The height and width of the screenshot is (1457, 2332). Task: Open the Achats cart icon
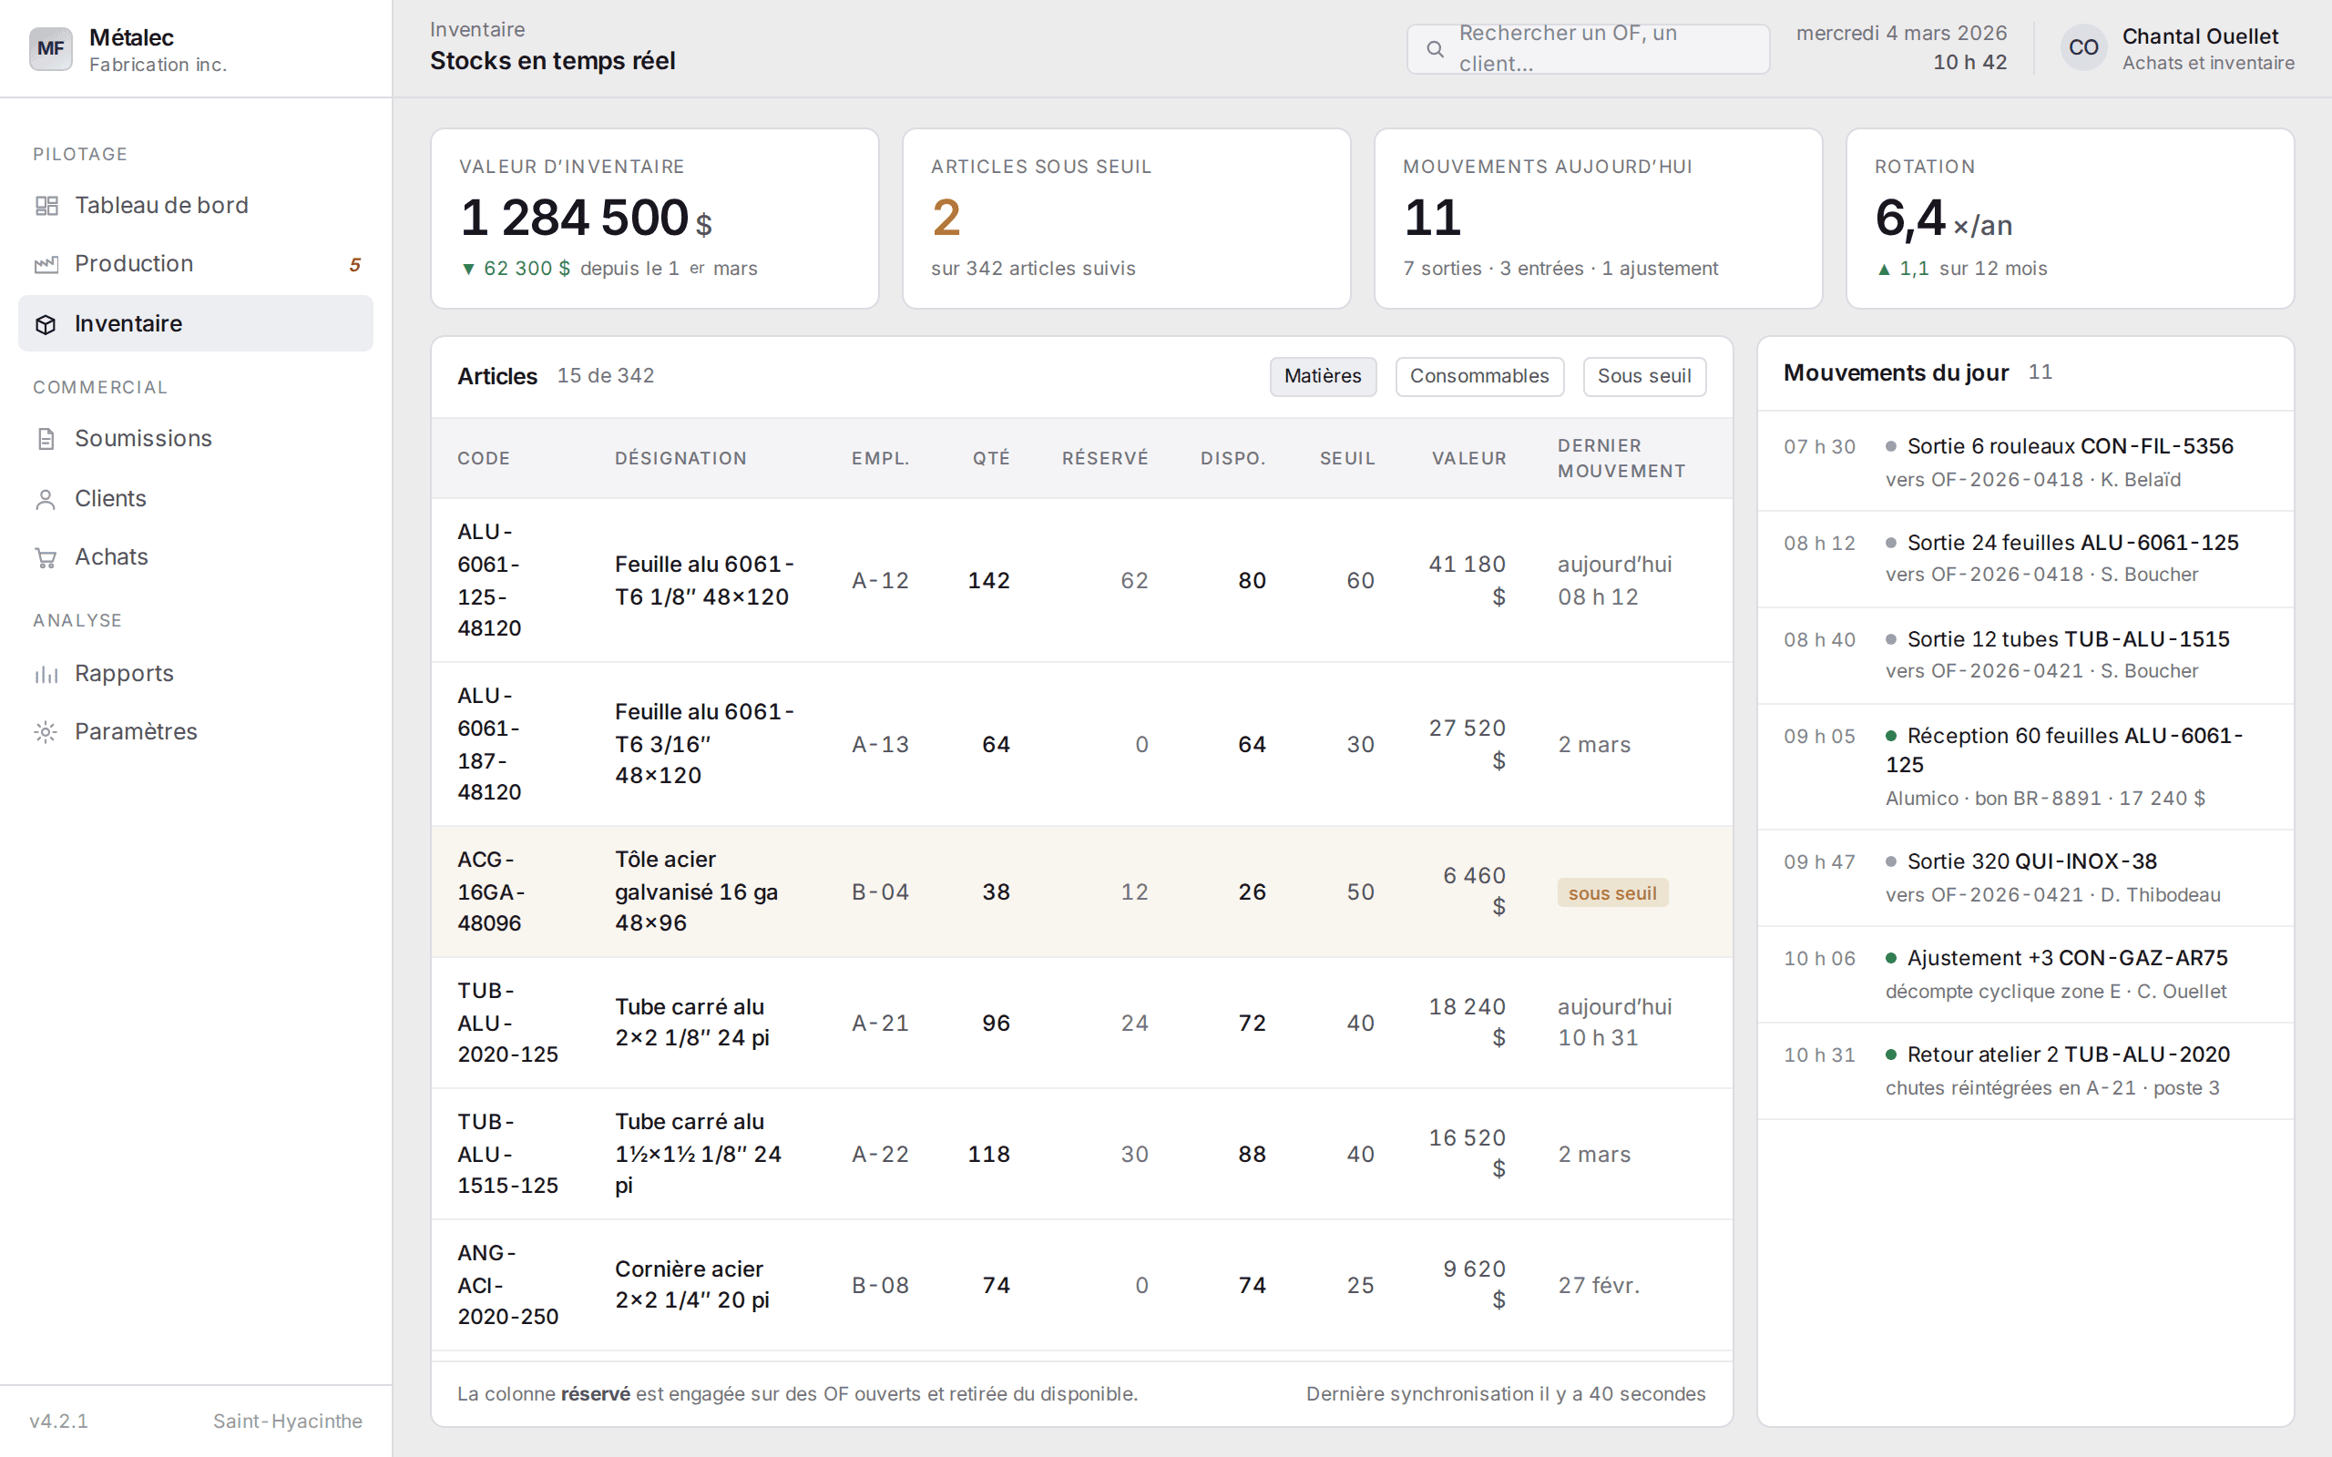click(46, 557)
